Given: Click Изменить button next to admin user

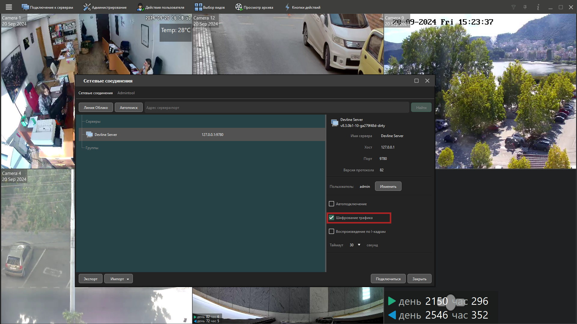Looking at the screenshot, I should coord(388,187).
